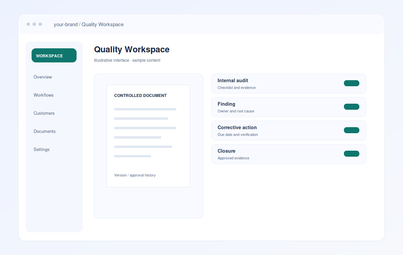Toggle the green pill on Finding
Viewport: 403px width, 255px height.
coord(352,107)
